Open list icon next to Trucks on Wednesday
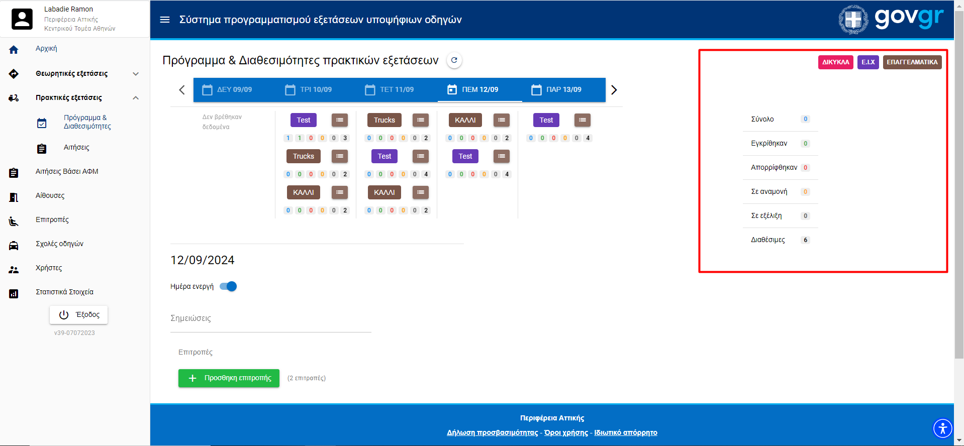Viewport: 964px width, 446px height. (420, 120)
